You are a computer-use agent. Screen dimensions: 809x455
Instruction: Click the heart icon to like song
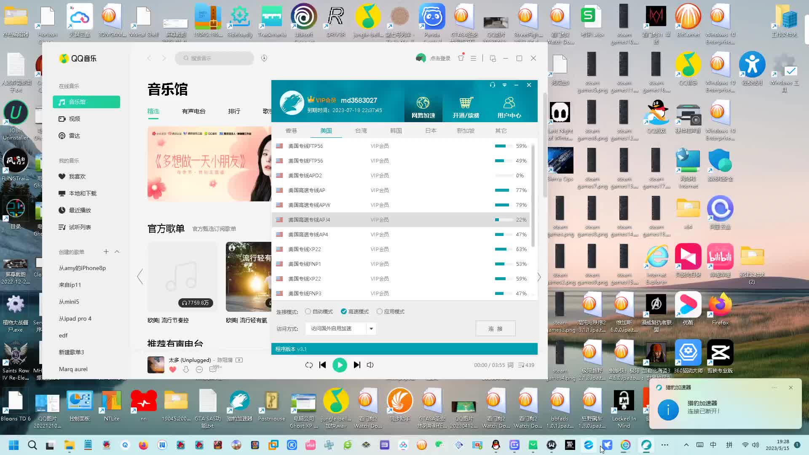click(172, 369)
